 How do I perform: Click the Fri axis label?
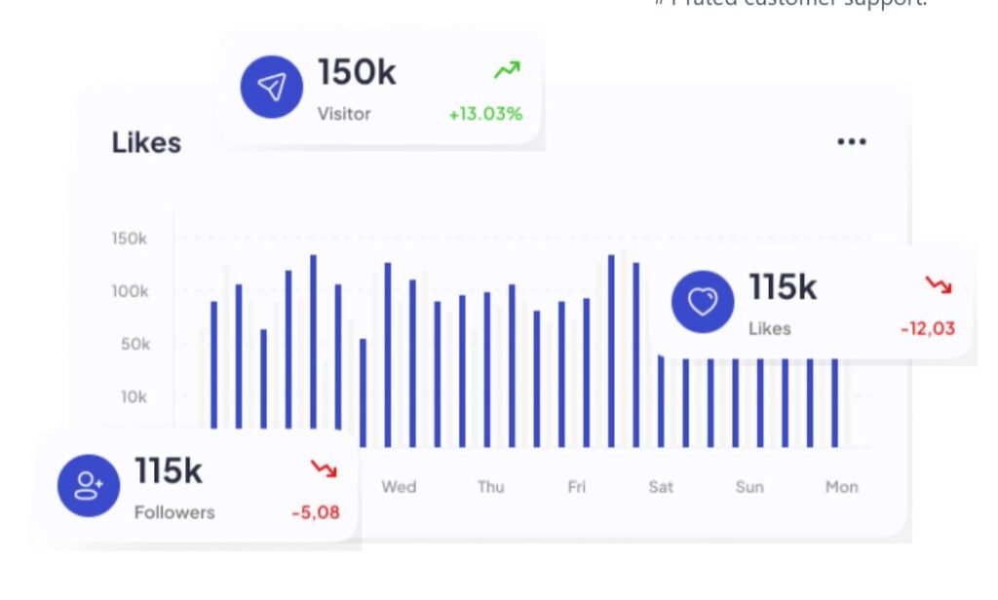(577, 487)
